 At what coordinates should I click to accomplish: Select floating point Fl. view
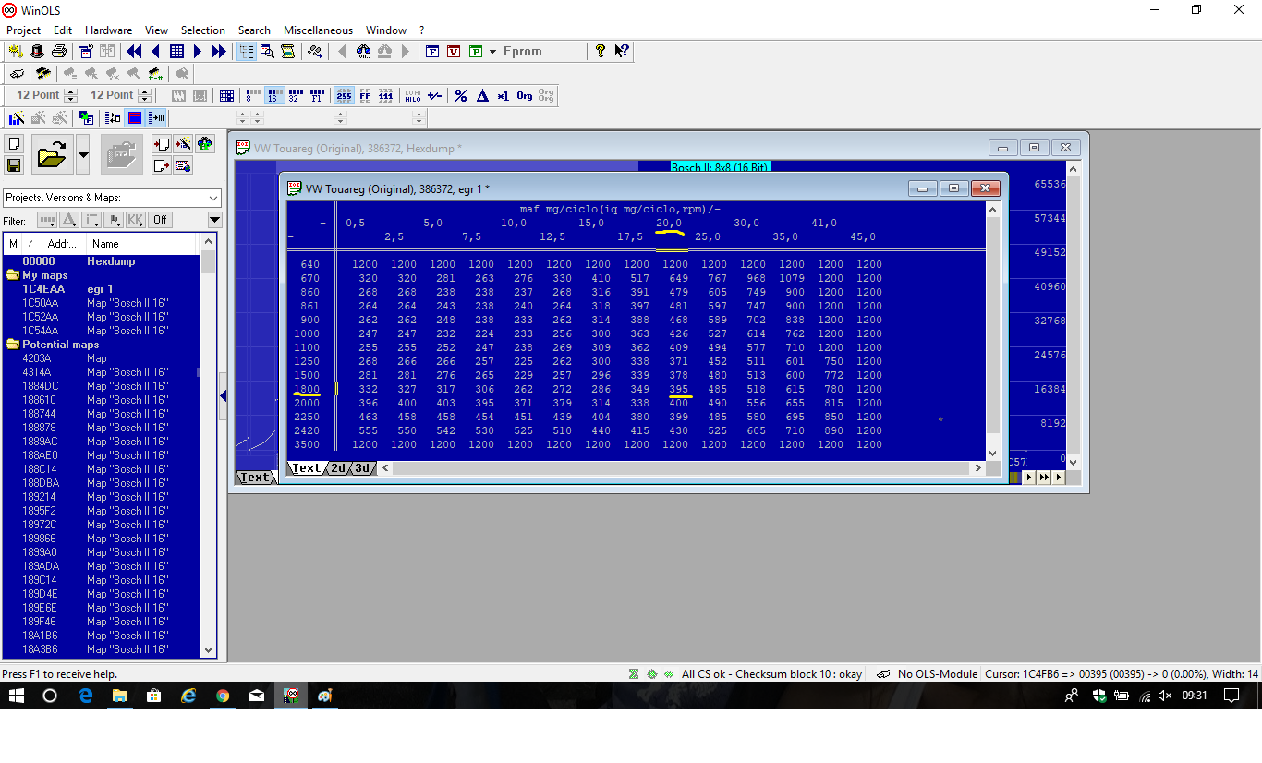click(x=317, y=95)
